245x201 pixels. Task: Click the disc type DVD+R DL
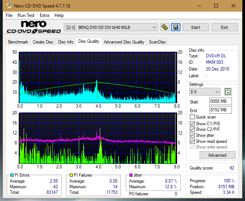coord(216,56)
